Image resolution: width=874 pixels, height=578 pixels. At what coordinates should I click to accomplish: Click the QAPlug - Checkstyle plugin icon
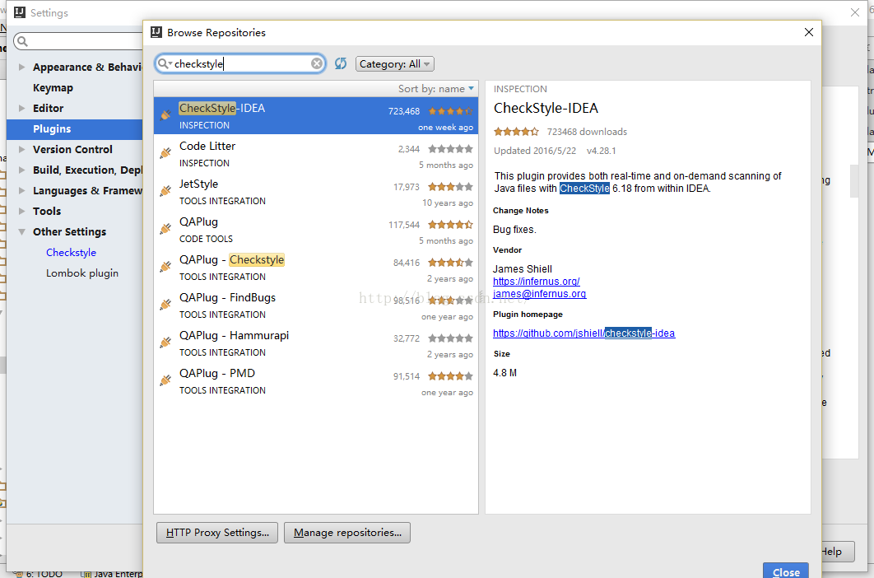coord(165,267)
